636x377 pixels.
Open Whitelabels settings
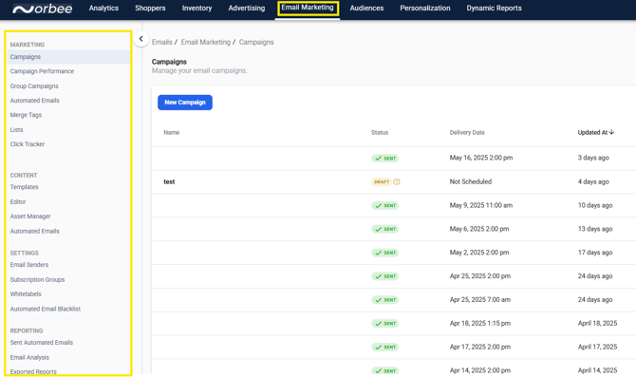[x=26, y=294]
